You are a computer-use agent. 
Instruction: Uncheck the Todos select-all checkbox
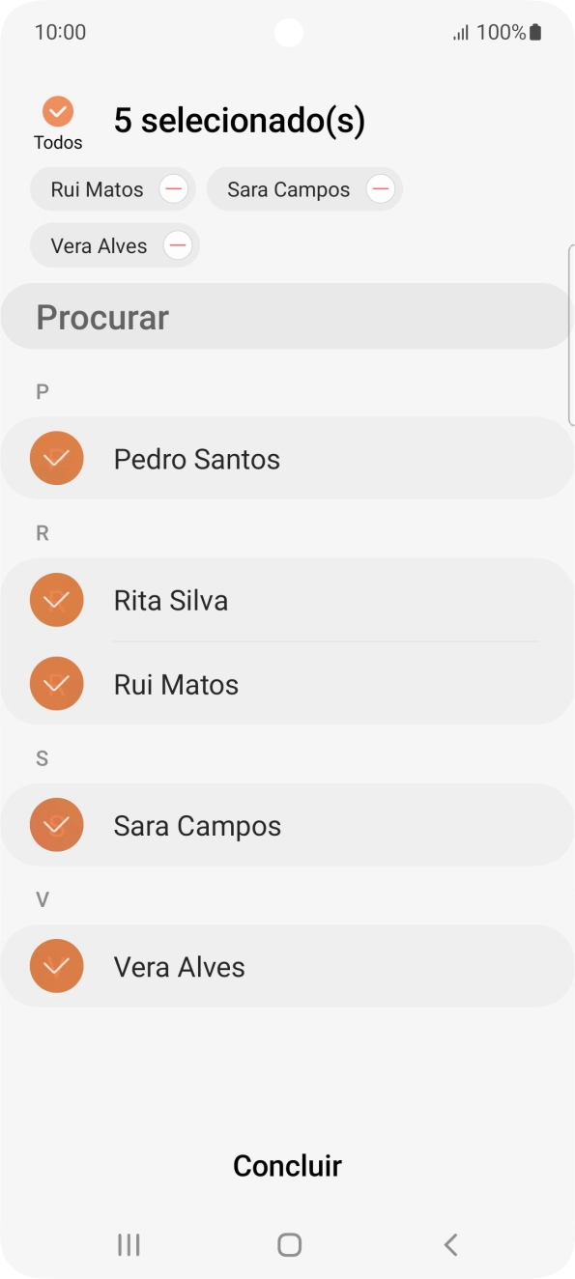point(58,109)
